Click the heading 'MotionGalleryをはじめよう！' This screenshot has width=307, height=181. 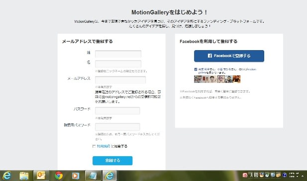(169, 12)
